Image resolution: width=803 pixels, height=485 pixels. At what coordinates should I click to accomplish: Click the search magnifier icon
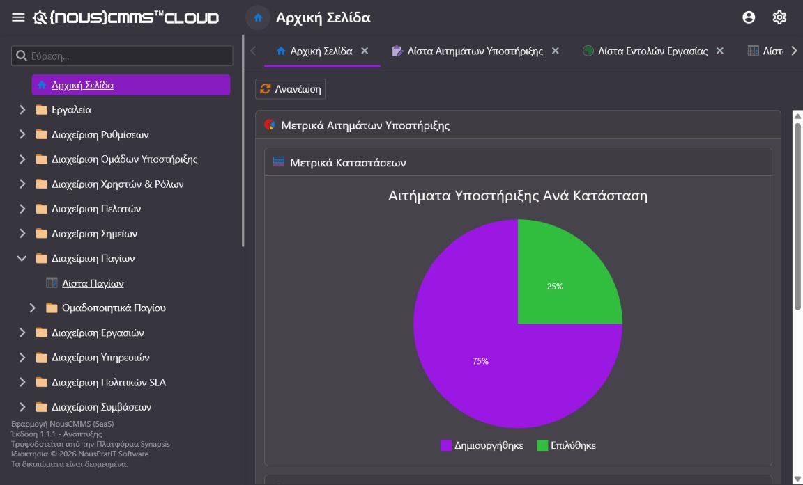click(22, 56)
